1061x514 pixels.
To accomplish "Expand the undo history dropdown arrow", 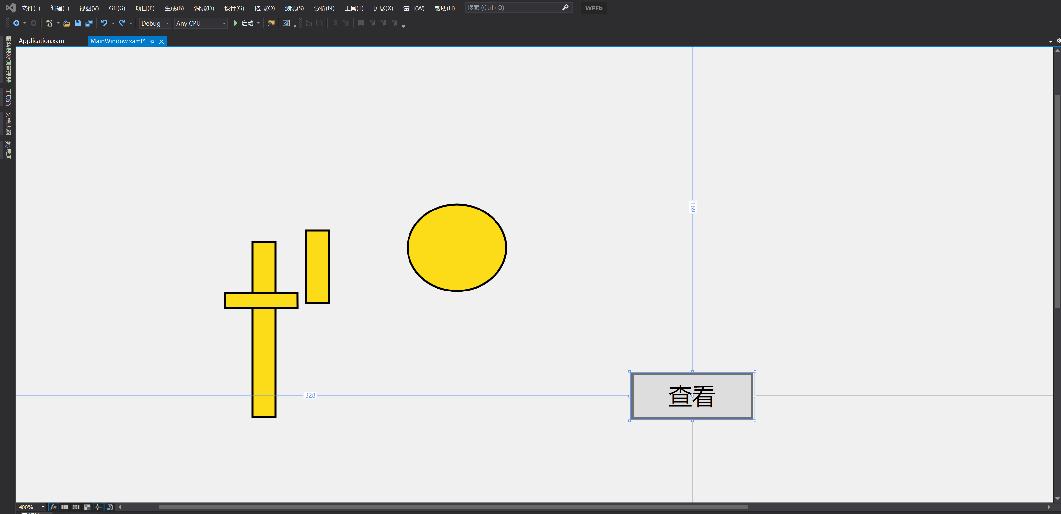I will 113,23.
